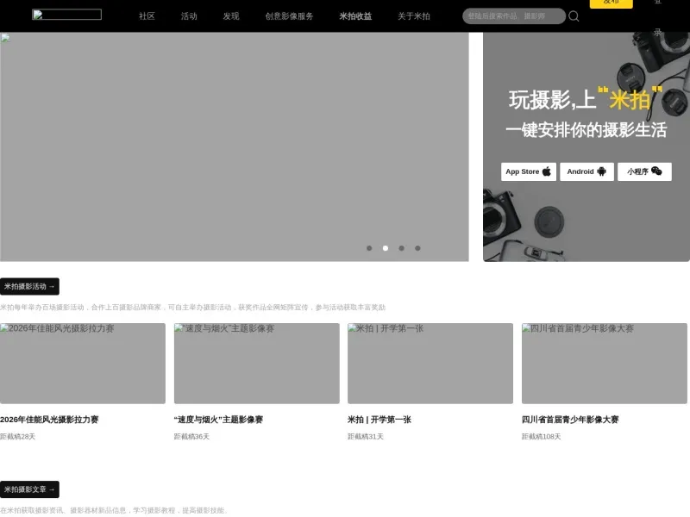The height and width of the screenshot is (517, 690).
Task: Open 四川省首届青少年影像大赛 thumbnail
Action: pos(605,364)
